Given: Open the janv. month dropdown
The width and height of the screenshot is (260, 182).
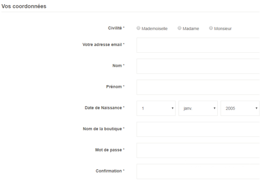Looking at the screenshot, I should [x=198, y=108].
